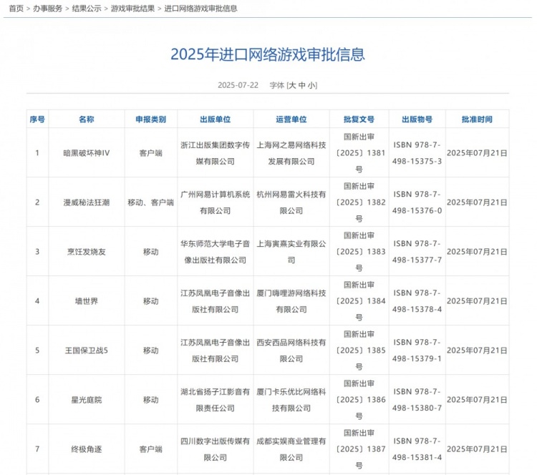The width and height of the screenshot is (537, 475).
Task: Click 客户端 category for 终极角逐
Action: tap(150, 449)
